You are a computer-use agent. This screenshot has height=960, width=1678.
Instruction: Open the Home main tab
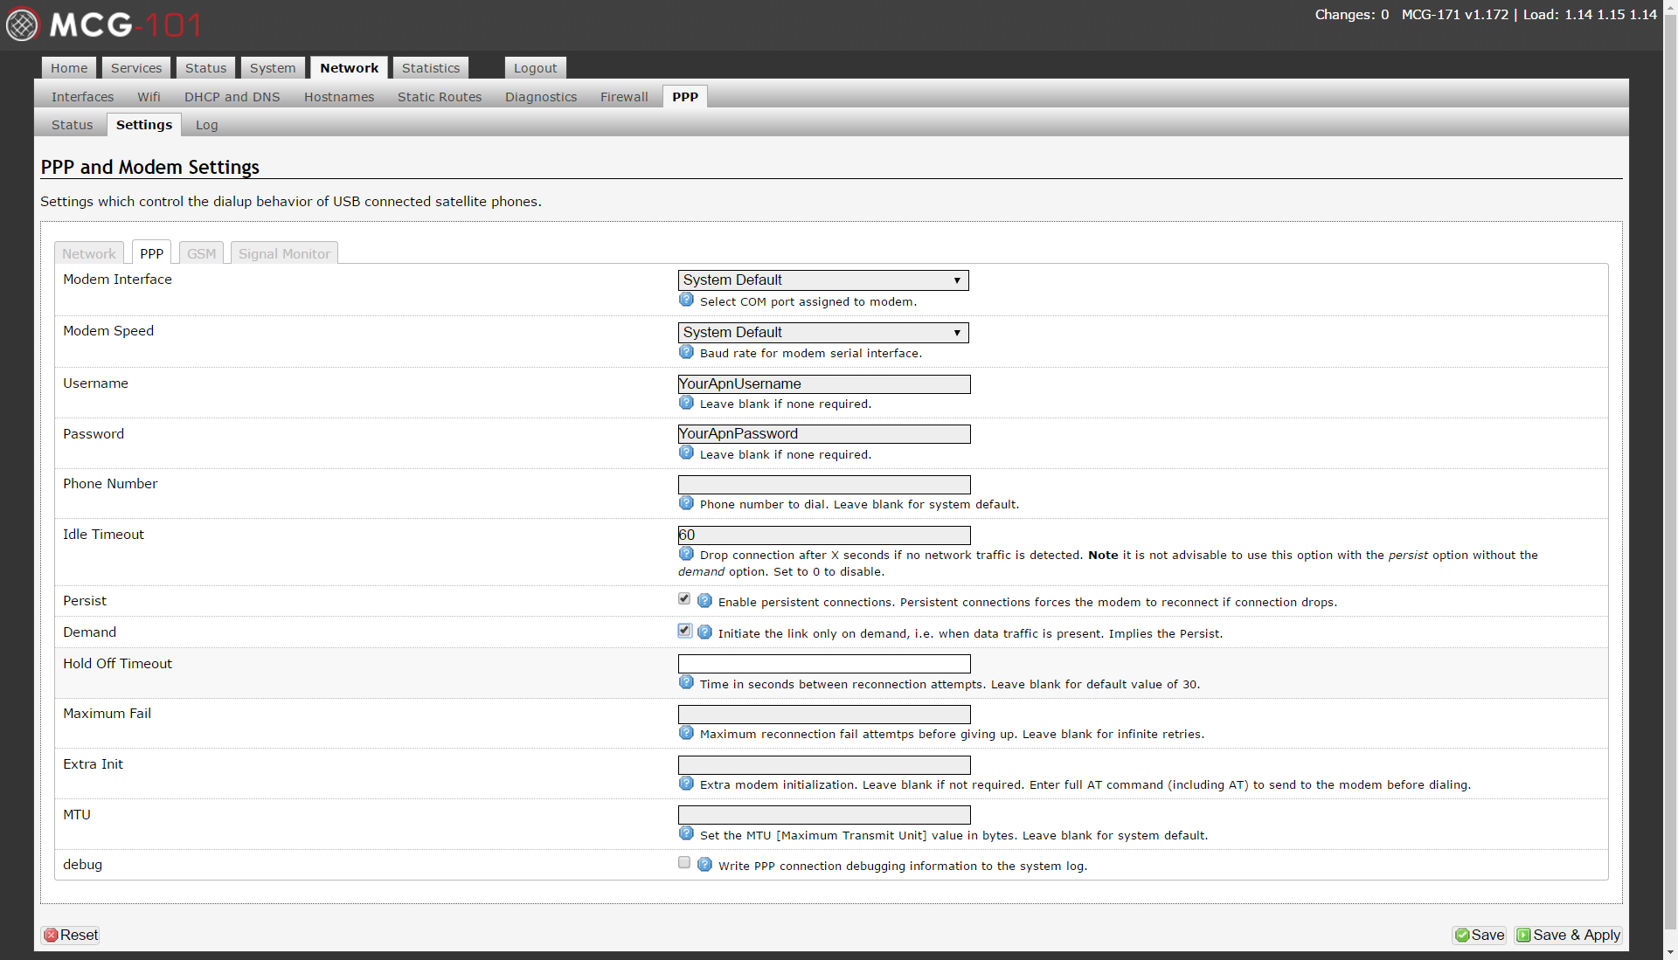pos(69,68)
